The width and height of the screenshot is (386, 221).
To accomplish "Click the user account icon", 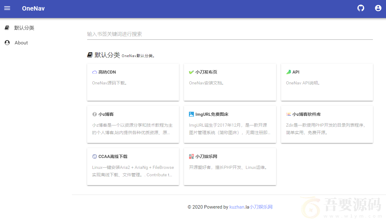I will click(x=378, y=8).
